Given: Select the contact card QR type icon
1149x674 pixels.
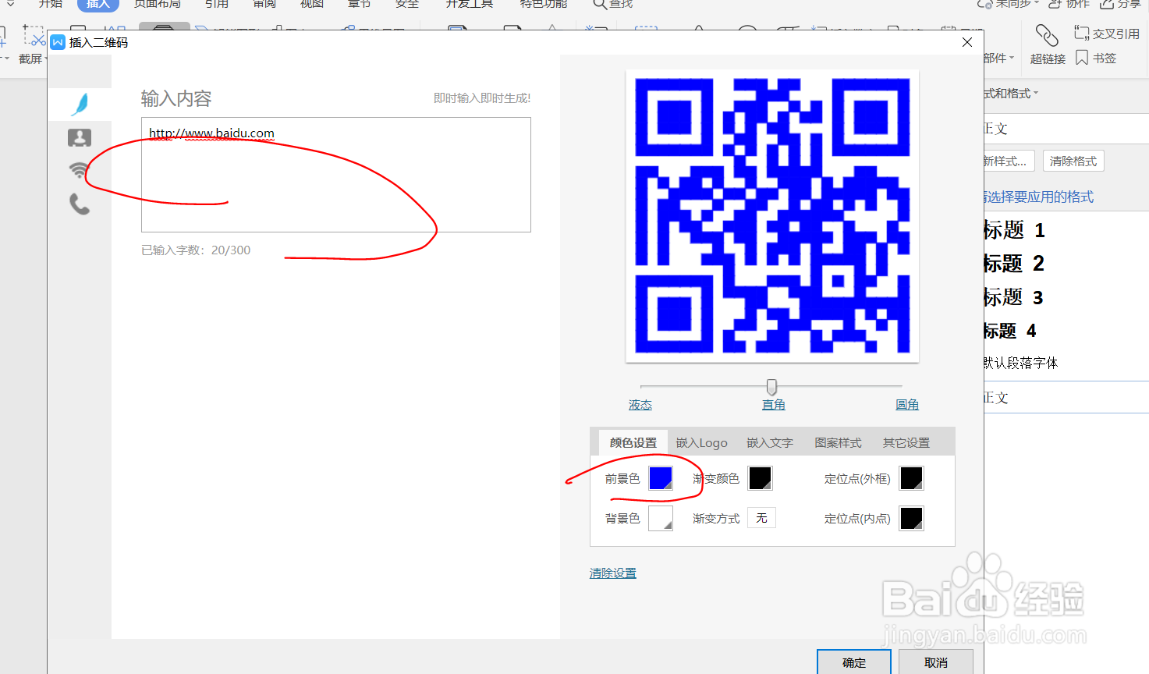Looking at the screenshot, I should [80, 138].
